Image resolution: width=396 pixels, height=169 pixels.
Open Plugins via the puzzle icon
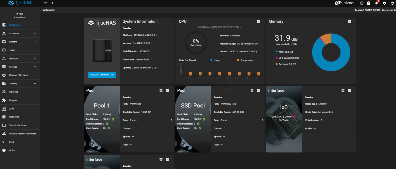click(x=4, y=100)
